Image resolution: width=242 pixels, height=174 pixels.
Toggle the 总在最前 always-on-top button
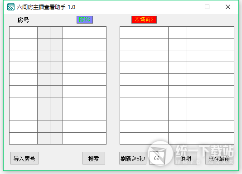219,158
